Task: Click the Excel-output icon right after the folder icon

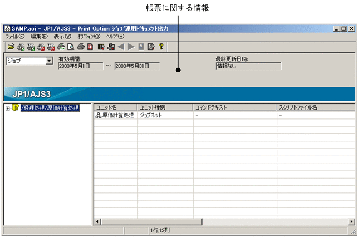Action: pos(21,47)
